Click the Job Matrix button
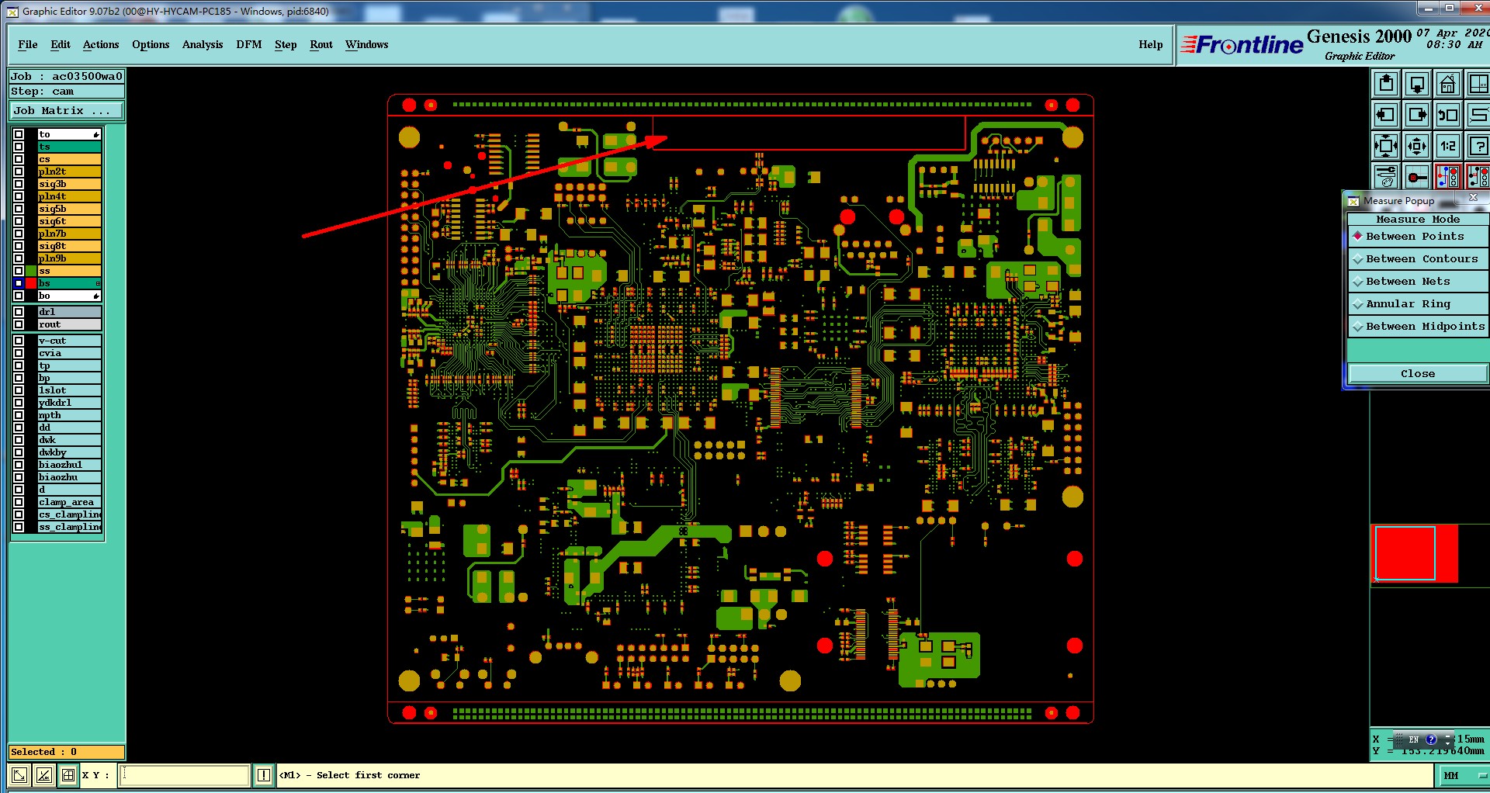 66,111
